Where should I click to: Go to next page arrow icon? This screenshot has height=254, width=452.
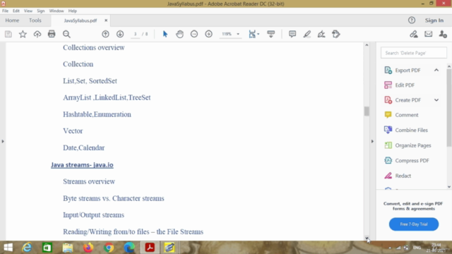point(120,34)
